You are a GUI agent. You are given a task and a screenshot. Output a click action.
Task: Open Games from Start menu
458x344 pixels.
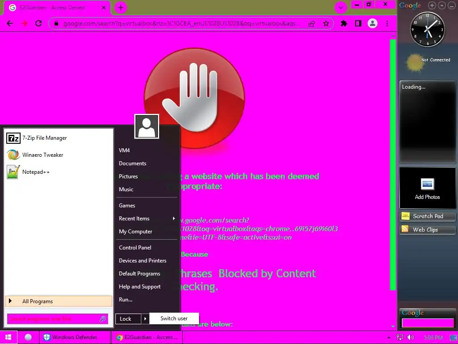coord(127,206)
